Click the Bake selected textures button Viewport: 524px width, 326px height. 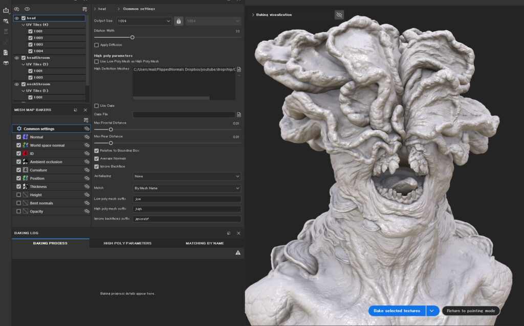398,311
